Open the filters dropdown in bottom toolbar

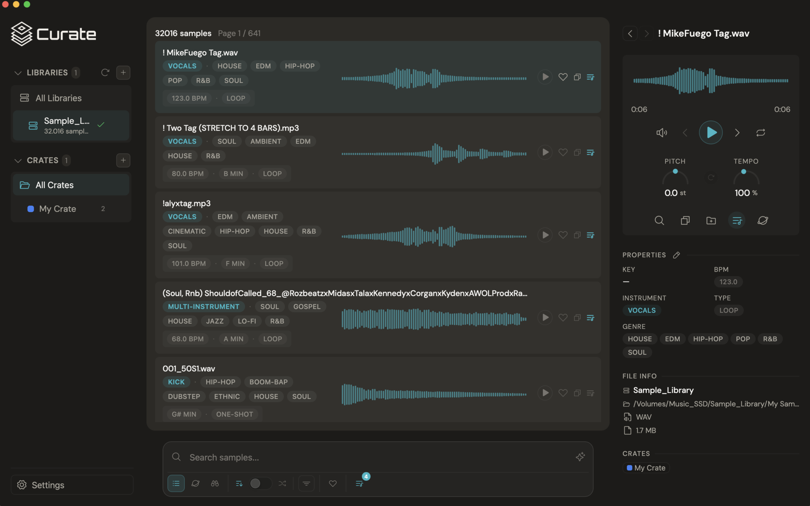307,483
